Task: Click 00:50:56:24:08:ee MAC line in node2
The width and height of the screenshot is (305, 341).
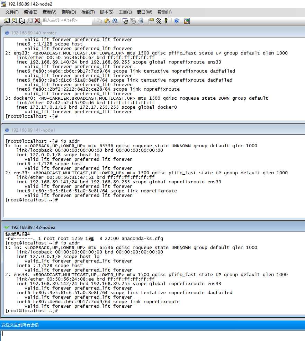Action: (x=86, y=279)
